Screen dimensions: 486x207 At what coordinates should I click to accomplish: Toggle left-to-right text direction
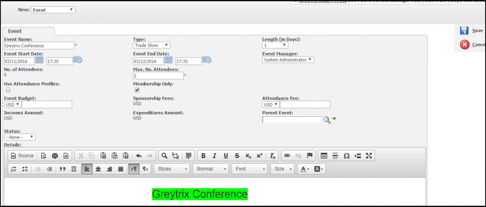tap(133, 169)
